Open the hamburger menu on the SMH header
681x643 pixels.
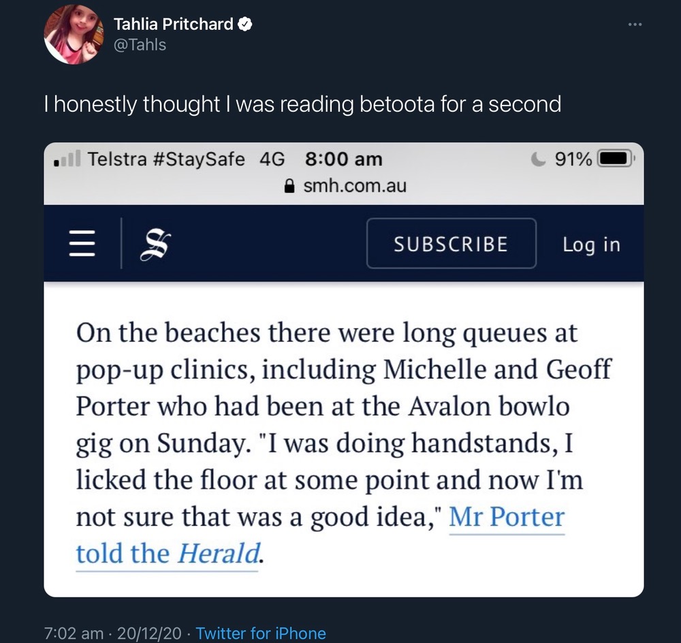tap(82, 244)
